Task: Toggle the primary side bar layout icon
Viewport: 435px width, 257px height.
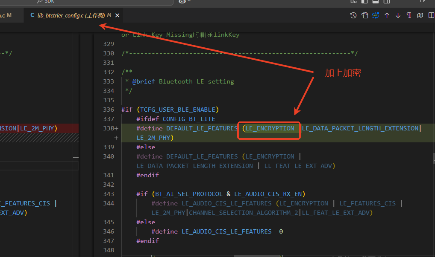Action: pos(364,1)
